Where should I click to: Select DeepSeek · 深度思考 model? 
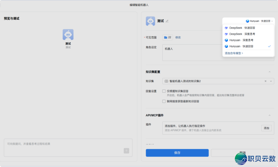(x=248, y=34)
